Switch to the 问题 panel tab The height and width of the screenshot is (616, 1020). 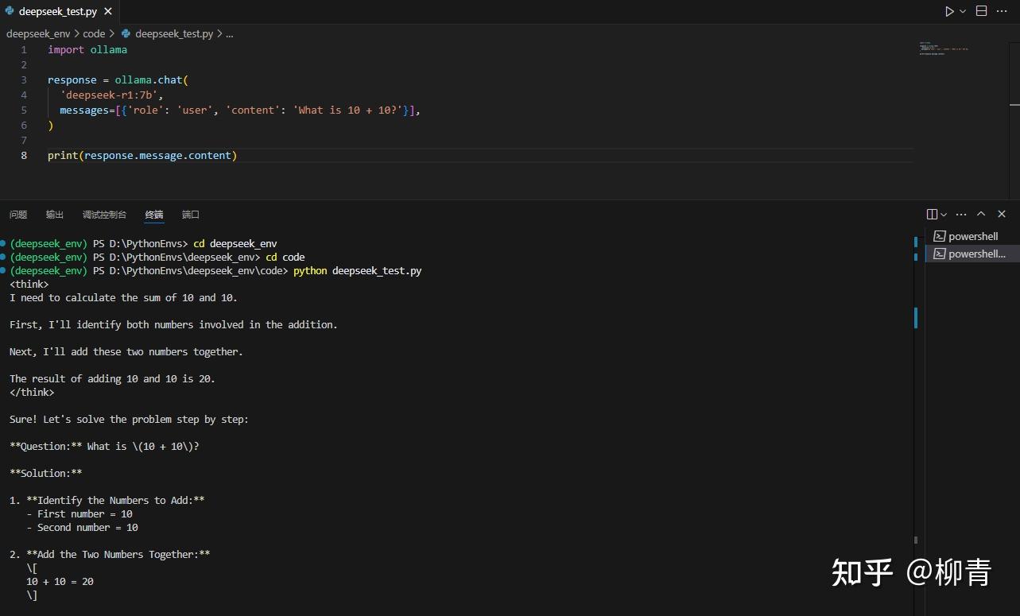[x=17, y=214]
